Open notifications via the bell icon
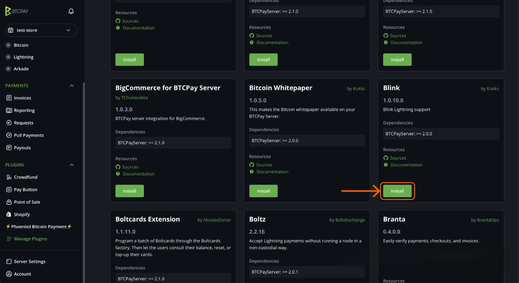The image size is (519, 283). (x=71, y=11)
